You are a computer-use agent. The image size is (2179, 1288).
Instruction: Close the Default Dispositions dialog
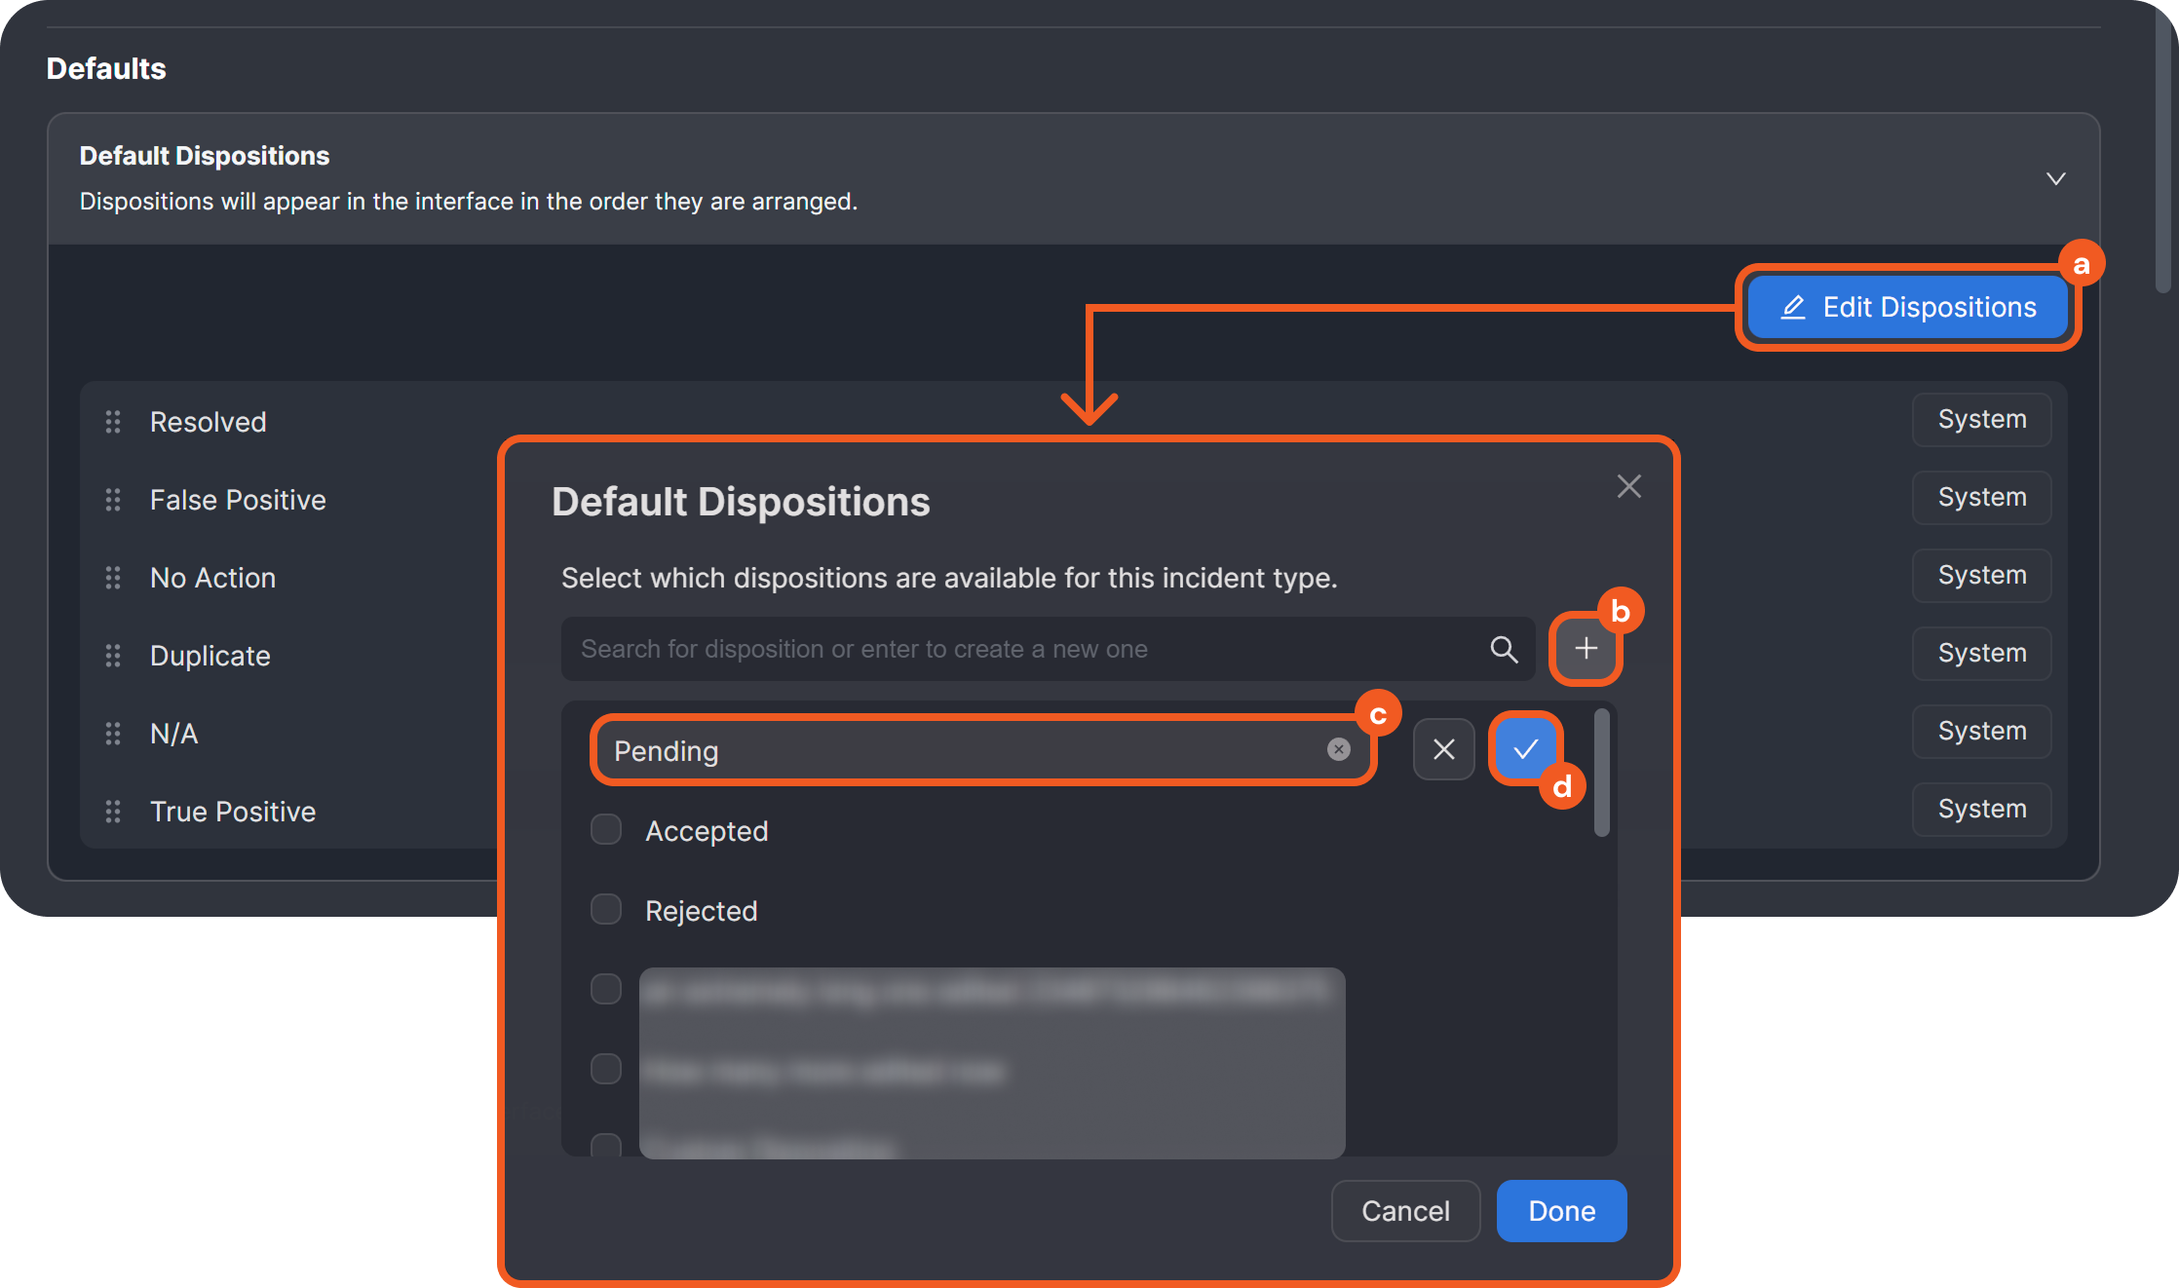click(x=1628, y=486)
